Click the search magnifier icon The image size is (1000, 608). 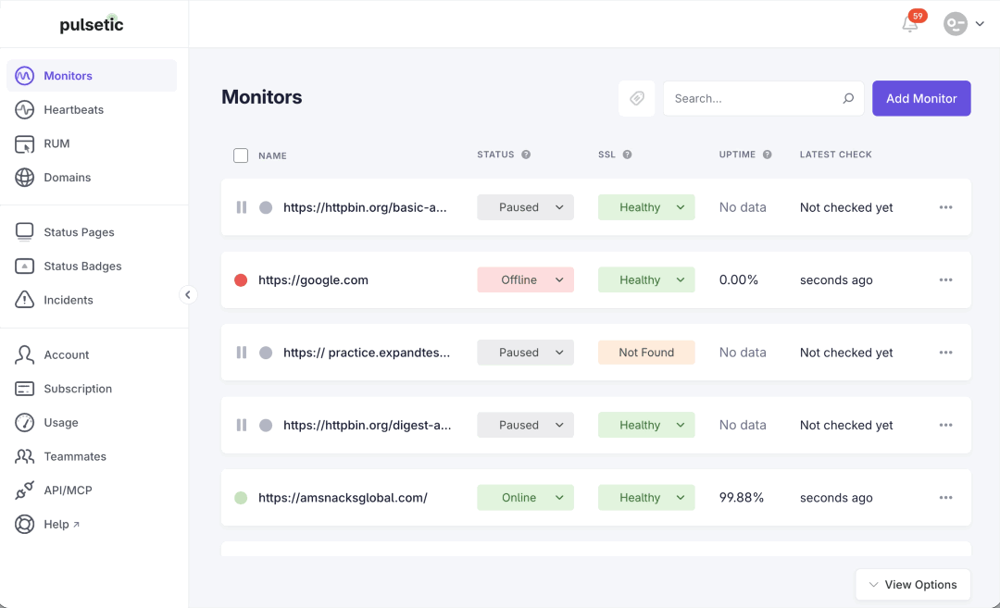pyautogui.click(x=848, y=98)
